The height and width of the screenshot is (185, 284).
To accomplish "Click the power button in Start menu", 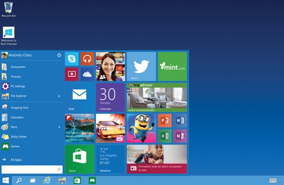I will pos(59,55).
